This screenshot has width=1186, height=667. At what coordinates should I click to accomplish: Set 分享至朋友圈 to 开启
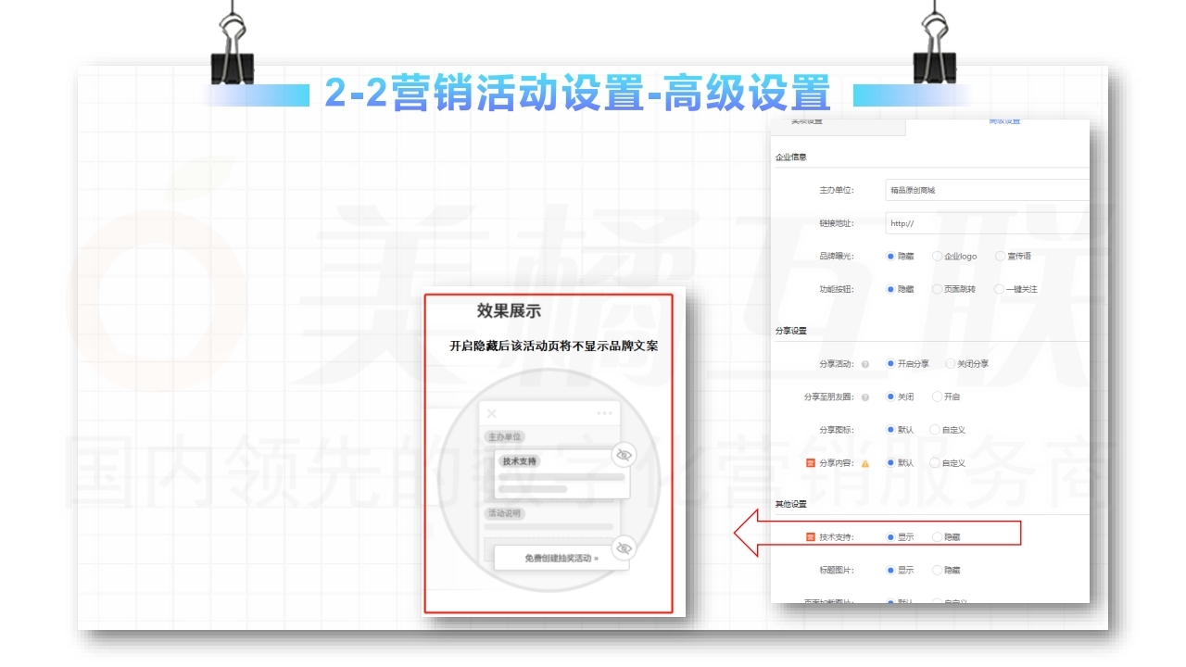(x=938, y=396)
